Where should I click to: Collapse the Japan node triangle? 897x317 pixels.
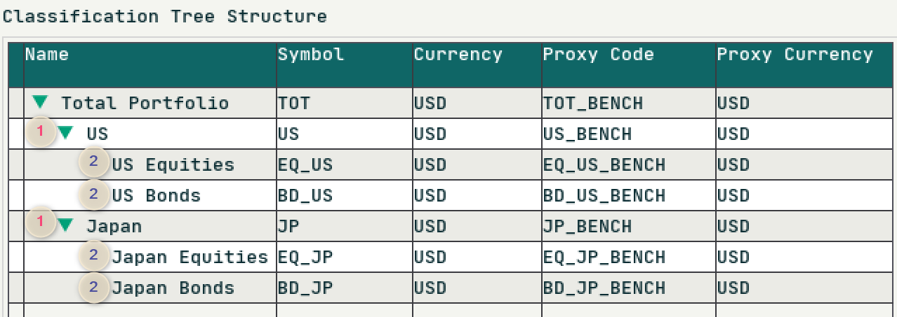(x=65, y=225)
